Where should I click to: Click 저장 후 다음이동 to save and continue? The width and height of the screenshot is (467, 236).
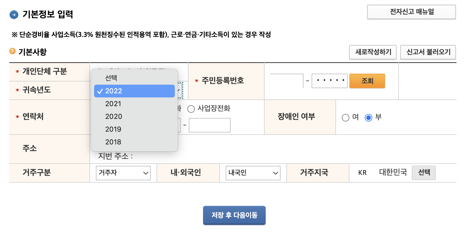click(x=234, y=215)
